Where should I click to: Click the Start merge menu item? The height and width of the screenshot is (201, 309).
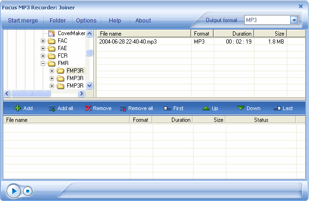point(23,21)
